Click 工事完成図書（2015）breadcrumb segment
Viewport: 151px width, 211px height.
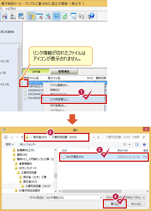tap(64, 137)
